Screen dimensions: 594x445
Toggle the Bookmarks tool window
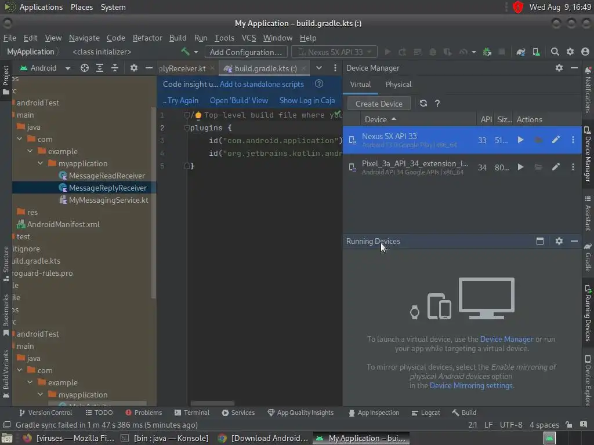(6, 315)
